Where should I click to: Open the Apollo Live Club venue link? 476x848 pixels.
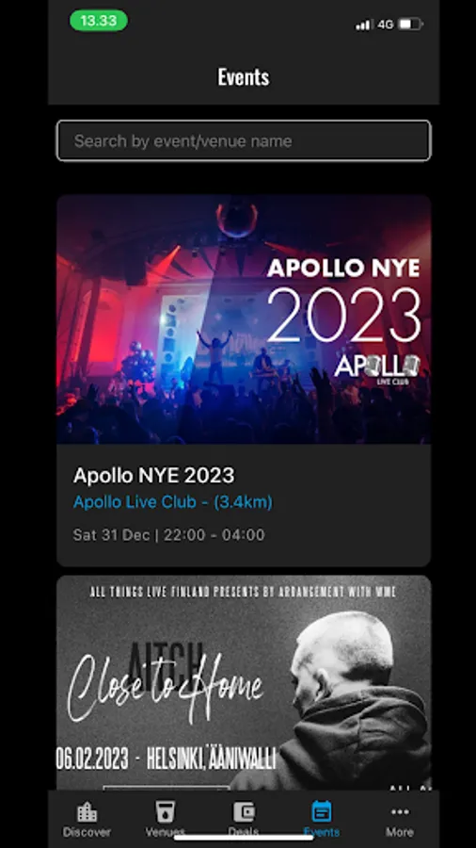173,502
